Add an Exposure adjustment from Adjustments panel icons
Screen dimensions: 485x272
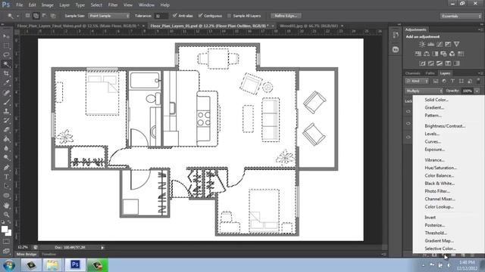point(448,45)
